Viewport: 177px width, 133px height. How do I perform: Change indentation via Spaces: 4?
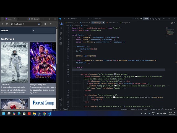(x=134, y=109)
